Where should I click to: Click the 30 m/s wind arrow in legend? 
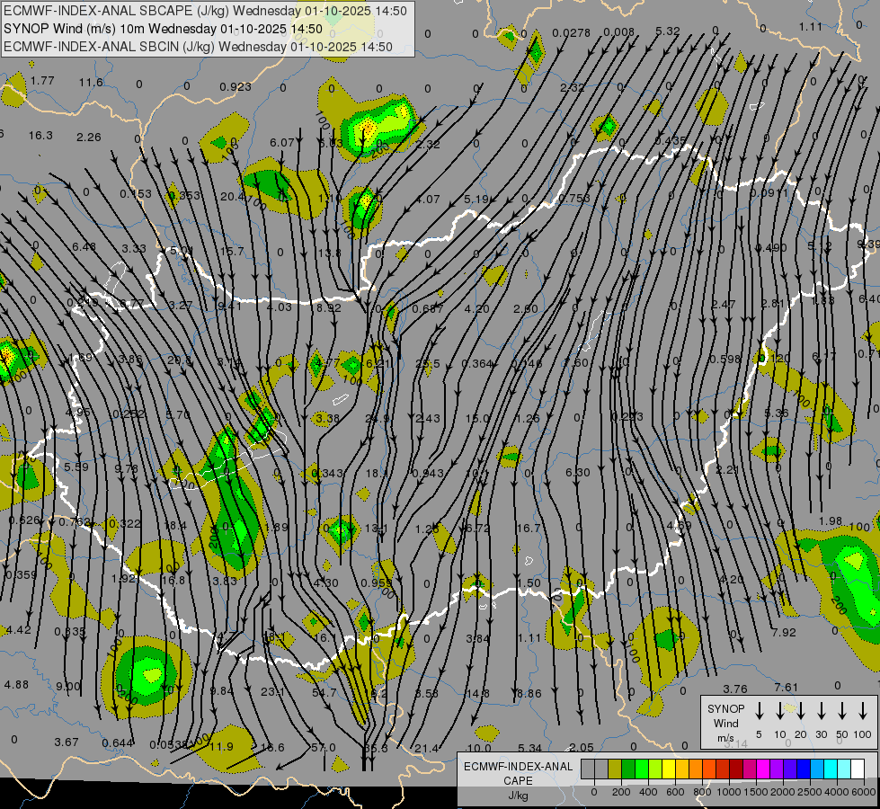821,710
